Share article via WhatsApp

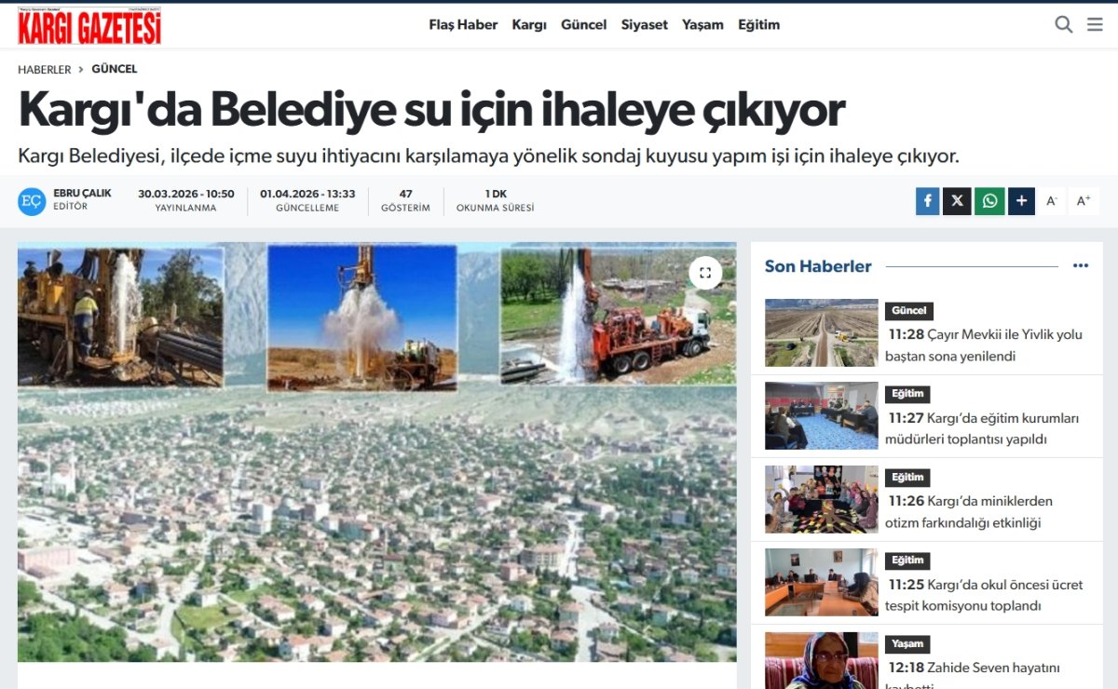pyautogui.click(x=989, y=201)
